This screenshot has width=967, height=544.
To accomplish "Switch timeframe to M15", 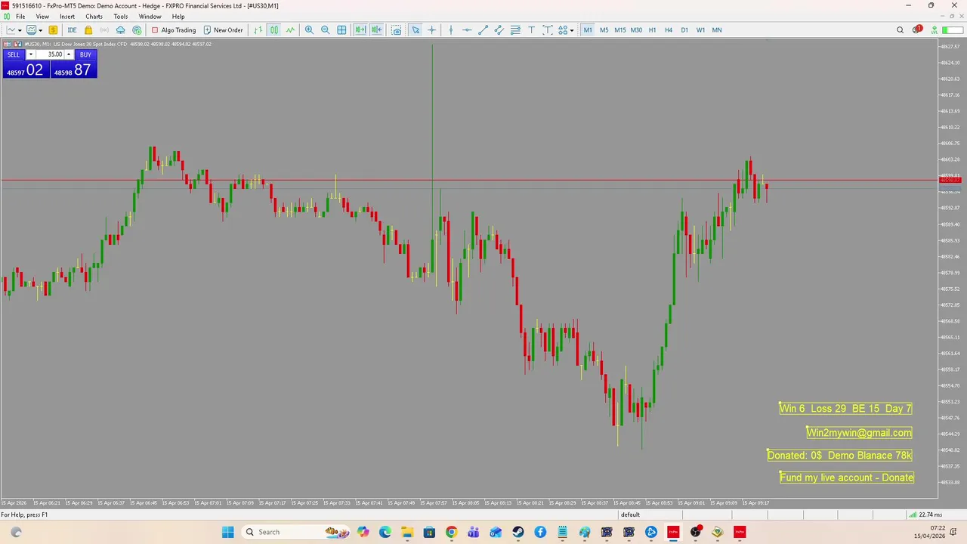I will [620, 30].
